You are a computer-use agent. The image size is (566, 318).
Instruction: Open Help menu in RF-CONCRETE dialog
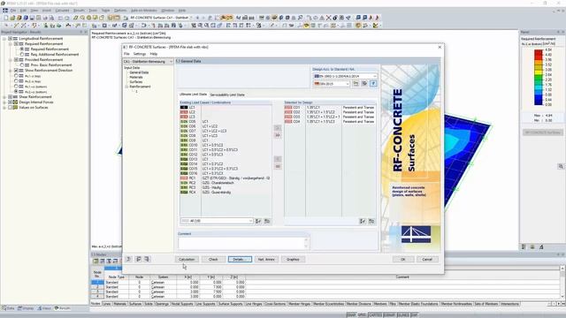(153, 54)
